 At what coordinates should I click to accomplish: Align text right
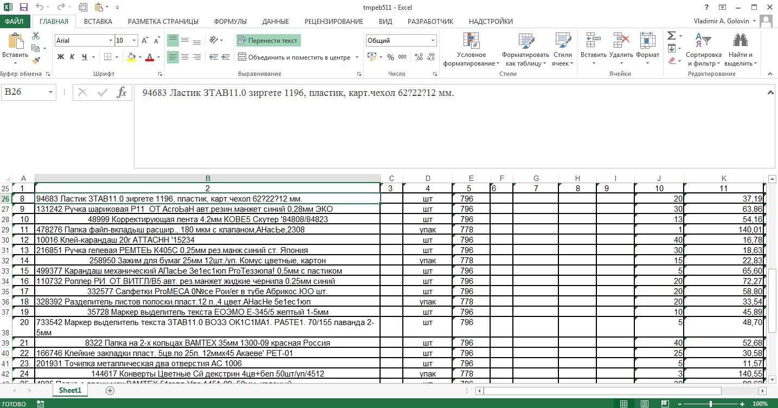point(197,57)
